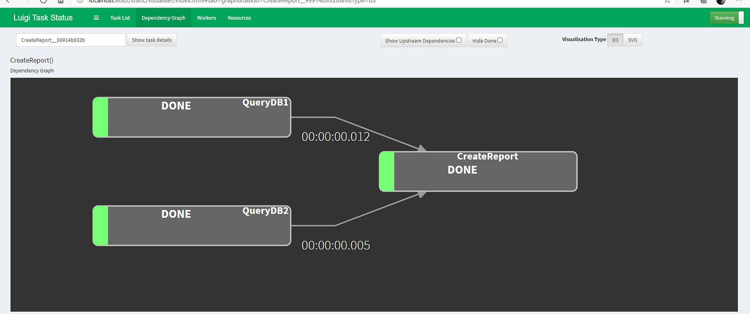Click the QueryDB1 task node
Viewport: 750px width, 314px height.
coord(192,117)
